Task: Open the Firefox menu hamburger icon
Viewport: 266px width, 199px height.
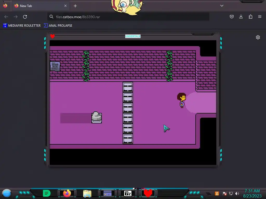Action: [x=260, y=17]
